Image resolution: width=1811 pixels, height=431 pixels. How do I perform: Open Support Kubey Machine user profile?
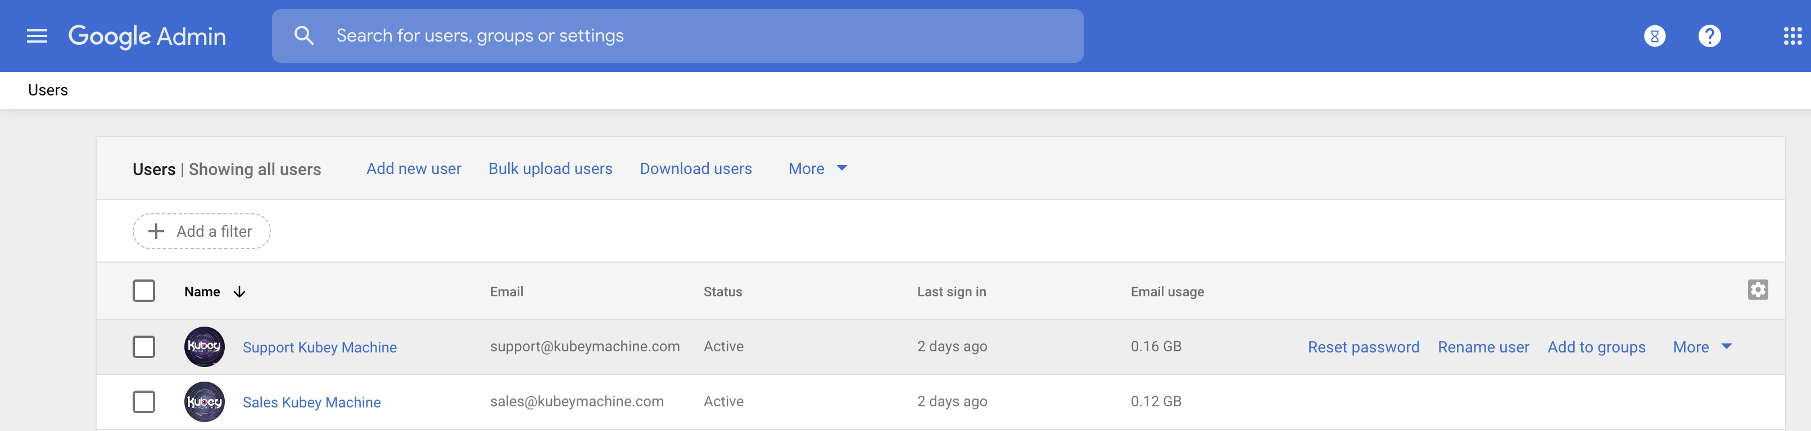(x=319, y=347)
